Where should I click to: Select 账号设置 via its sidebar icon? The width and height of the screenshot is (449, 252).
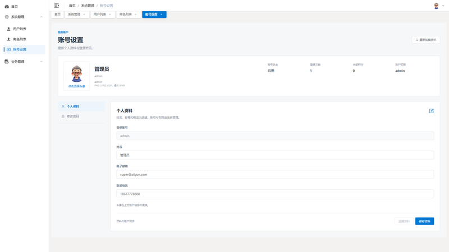(8, 49)
